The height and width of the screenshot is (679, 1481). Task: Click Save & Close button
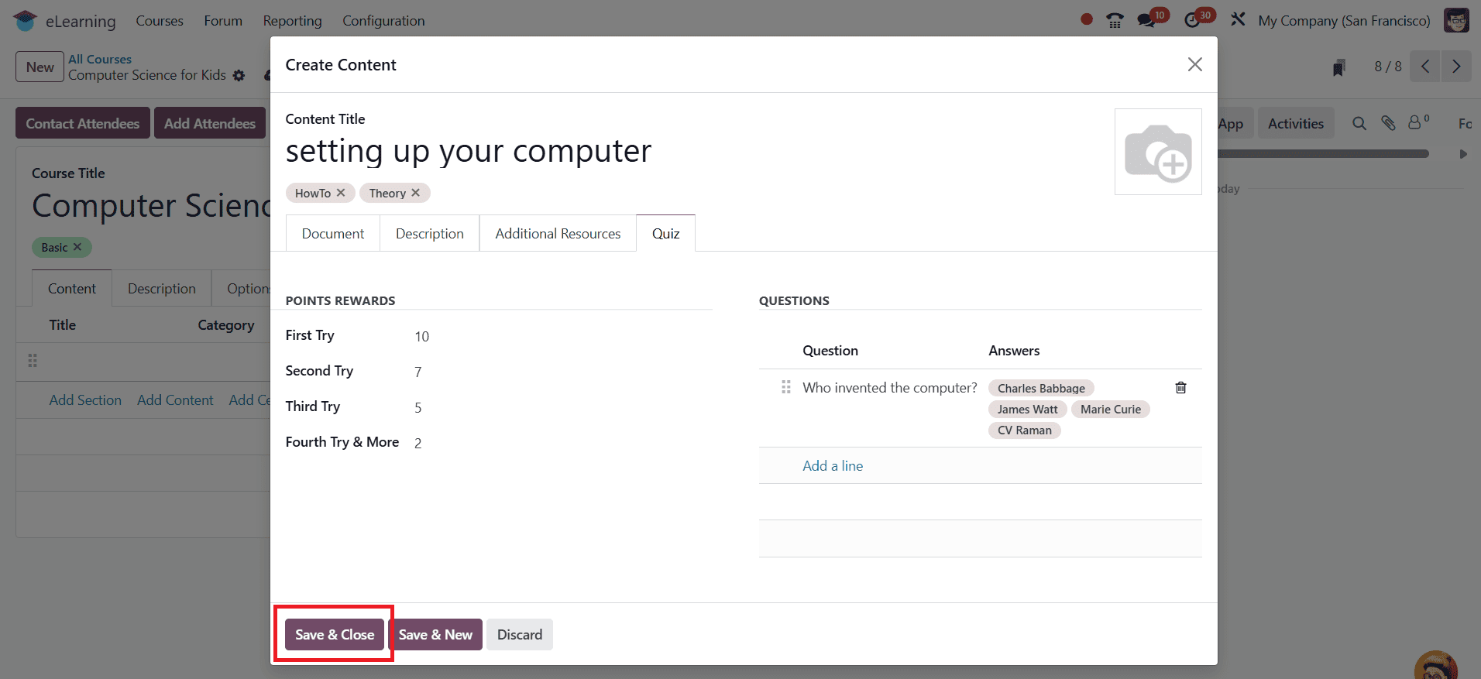click(x=335, y=635)
